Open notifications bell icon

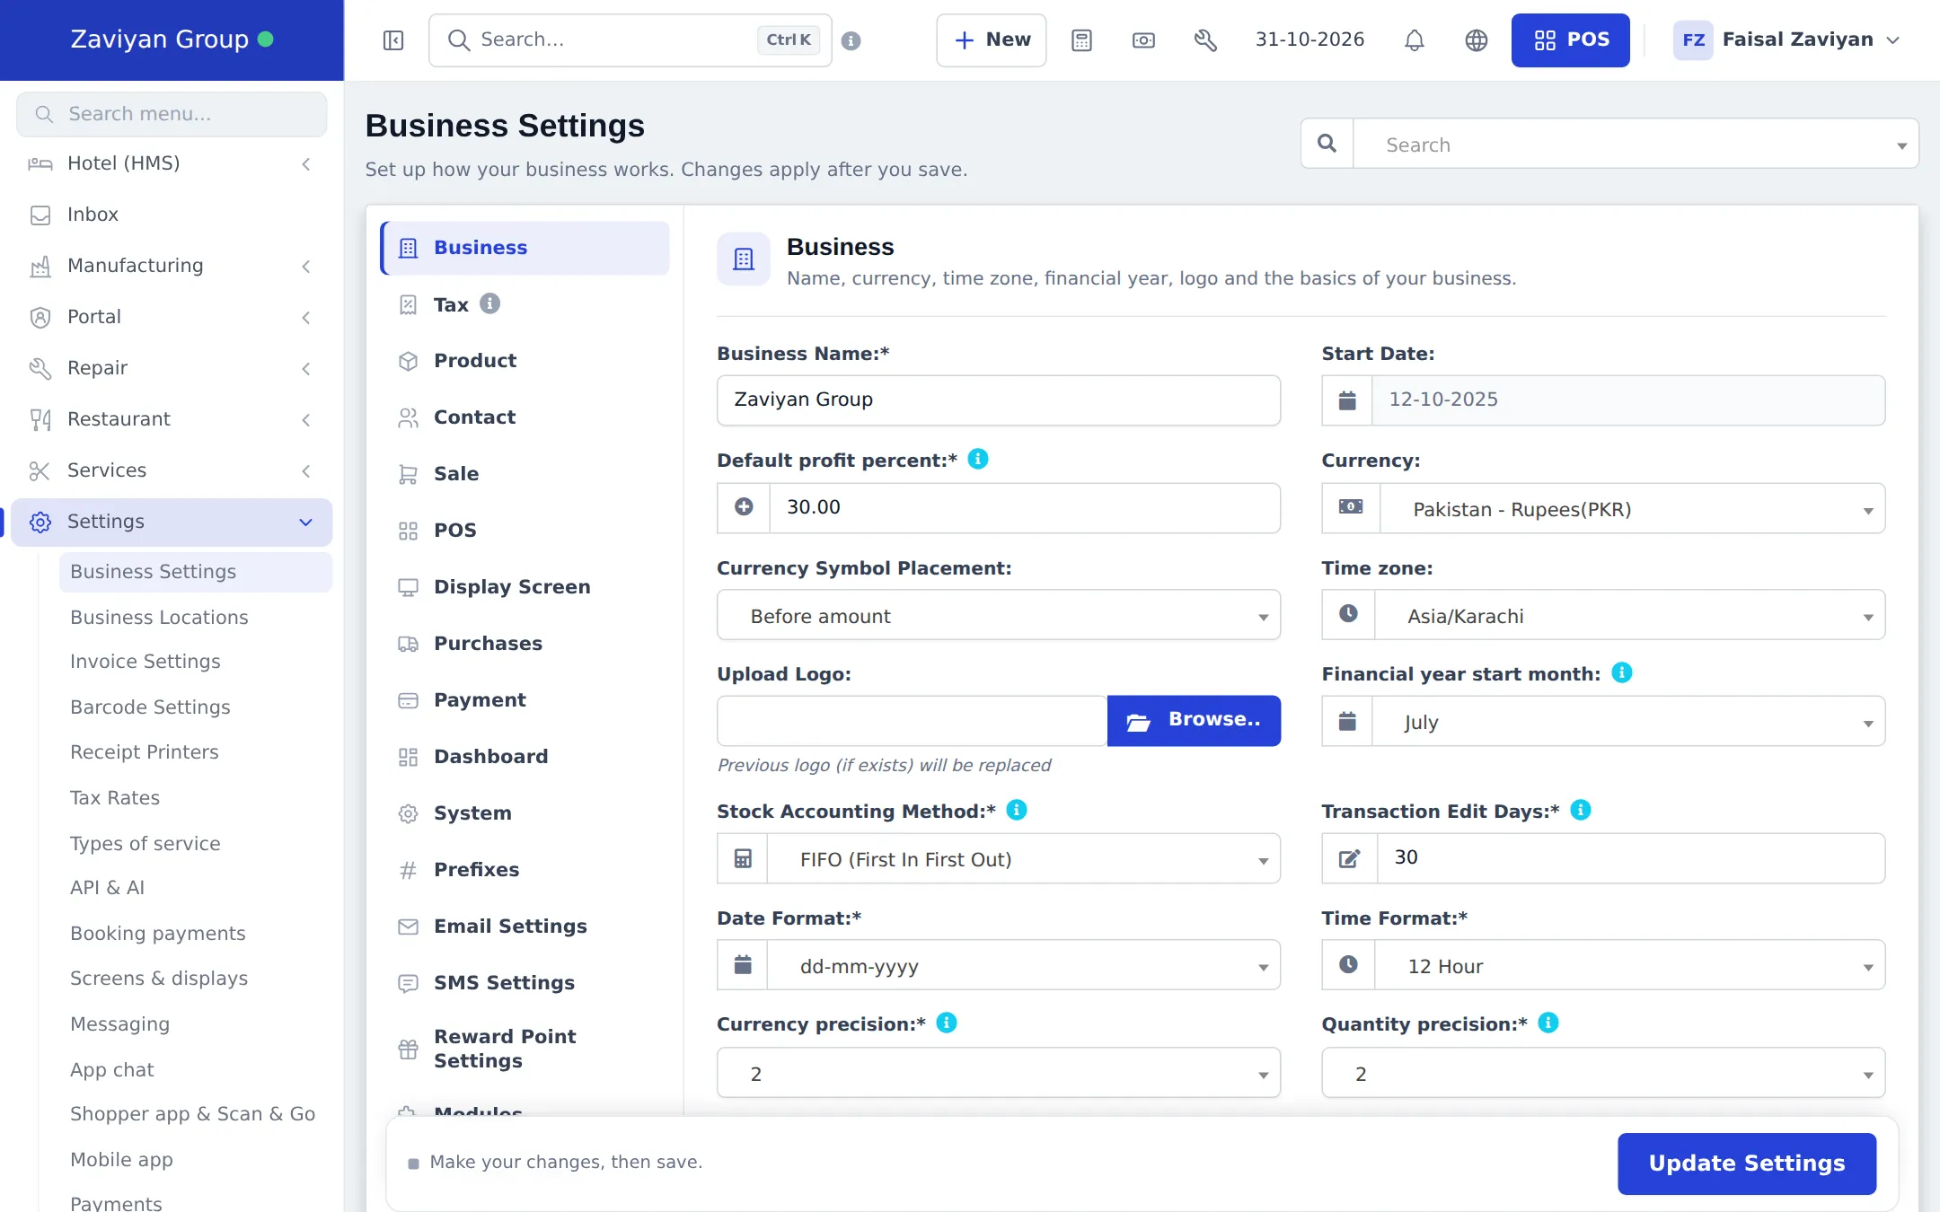click(x=1415, y=40)
